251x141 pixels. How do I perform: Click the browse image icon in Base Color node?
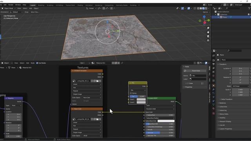74,119
